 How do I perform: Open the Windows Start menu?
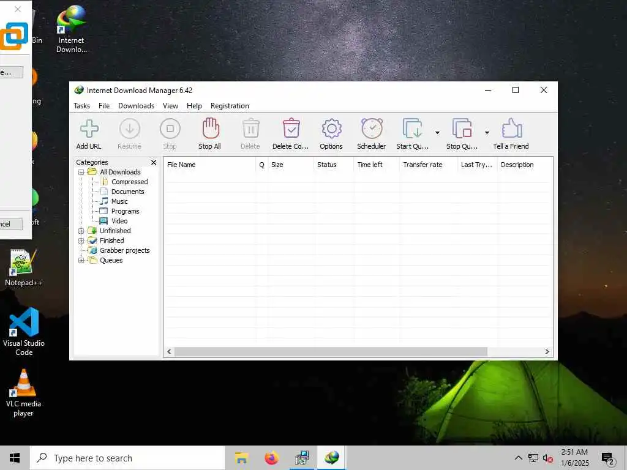pos(15,458)
